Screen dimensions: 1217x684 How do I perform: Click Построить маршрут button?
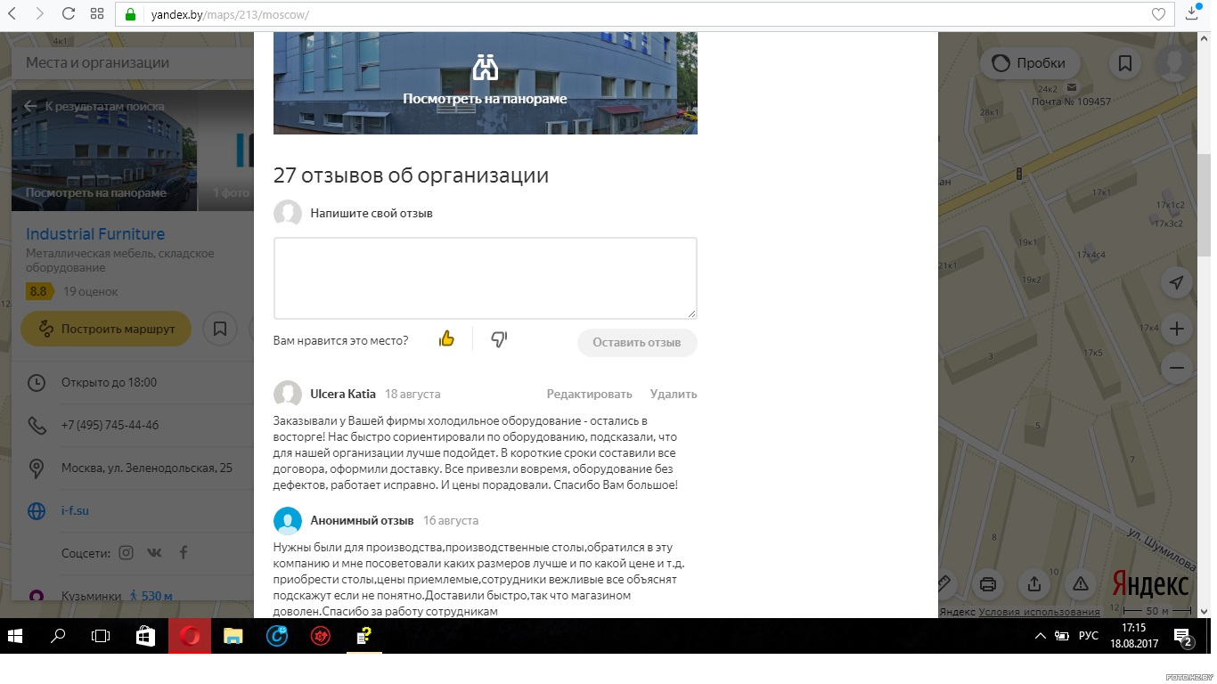tap(106, 329)
